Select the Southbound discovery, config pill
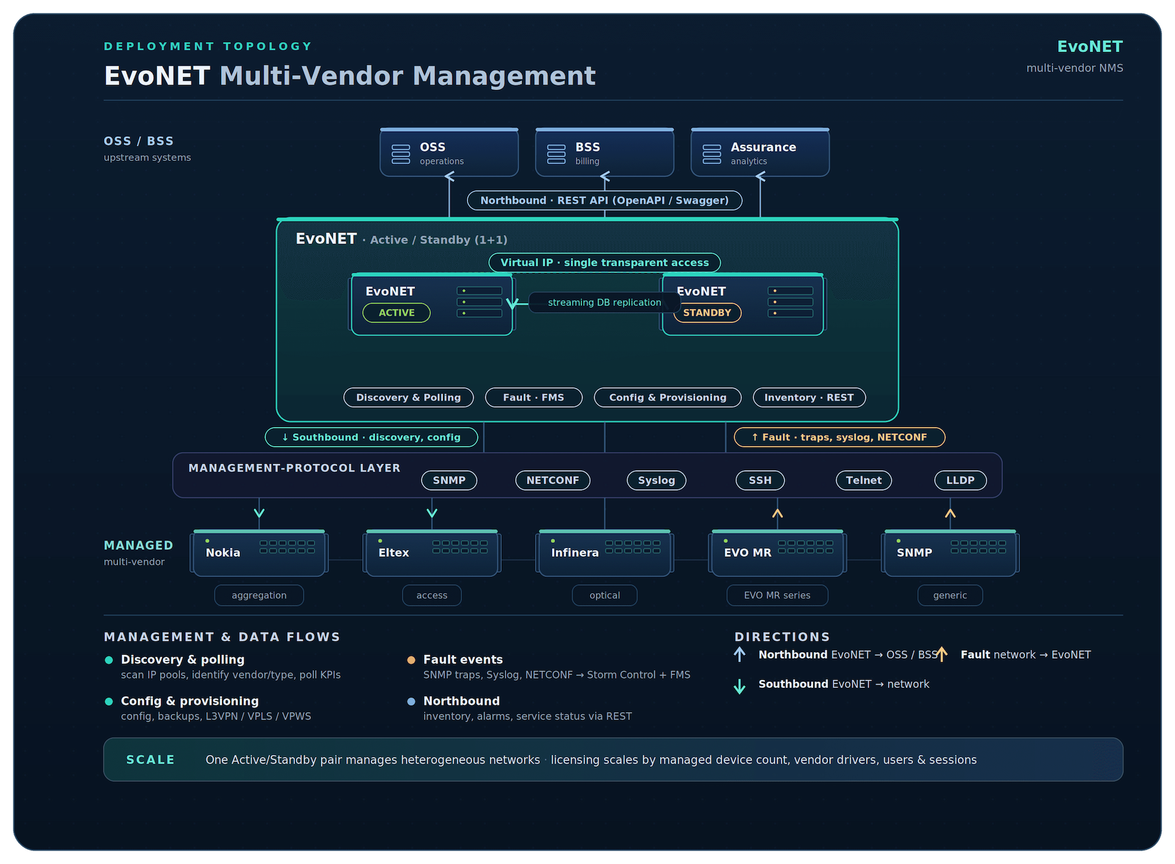1175x864 pixels. pos(371,438)
